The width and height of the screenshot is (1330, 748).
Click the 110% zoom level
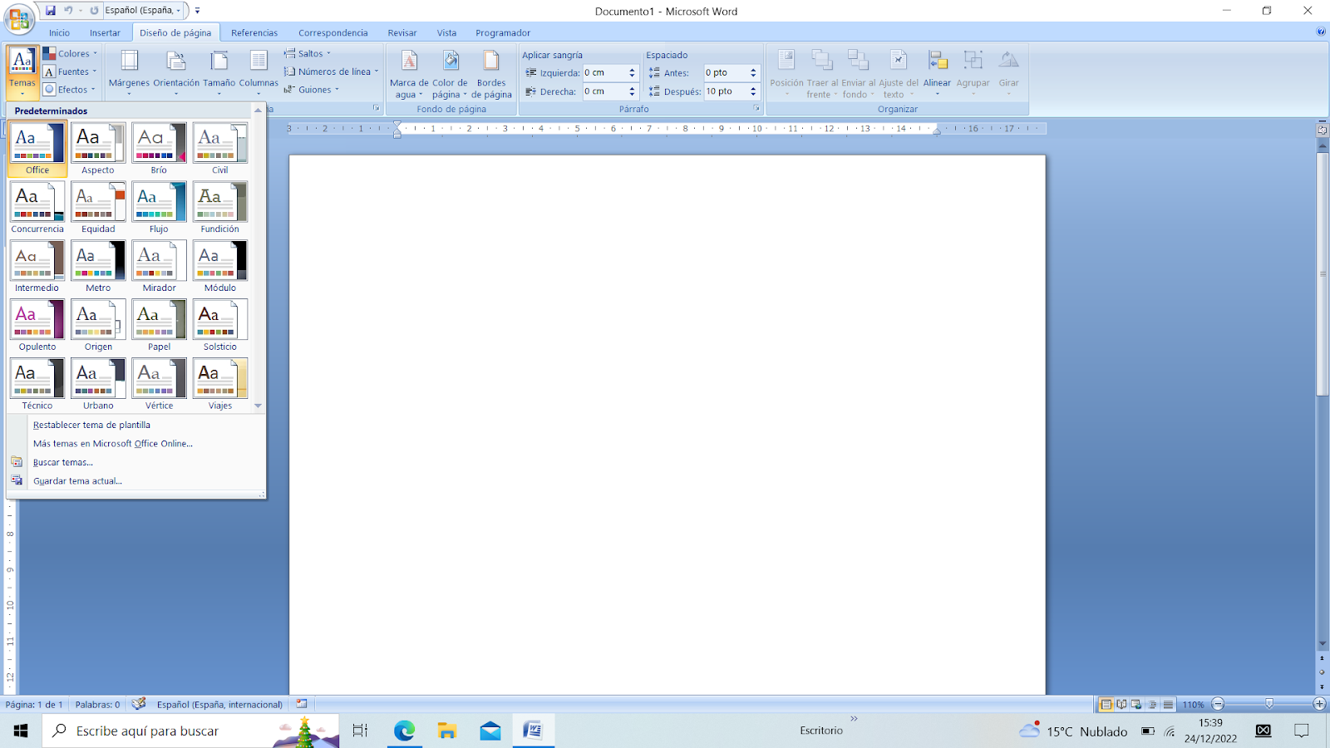[1193, 705]
